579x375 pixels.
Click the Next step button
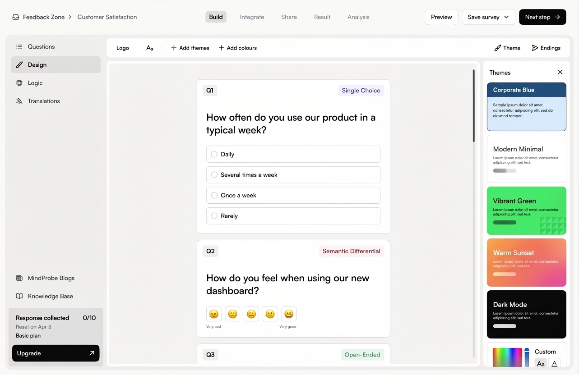542,17
